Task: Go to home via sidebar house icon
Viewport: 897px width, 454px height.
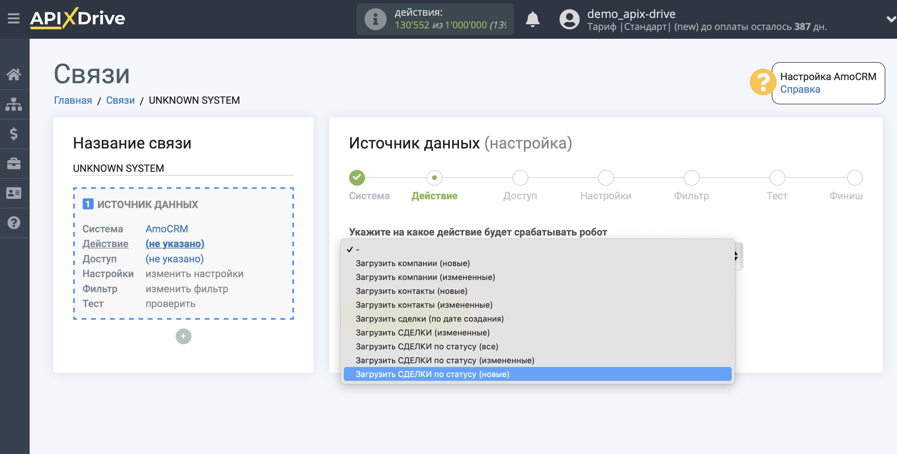Action: [x=14, y=74]
